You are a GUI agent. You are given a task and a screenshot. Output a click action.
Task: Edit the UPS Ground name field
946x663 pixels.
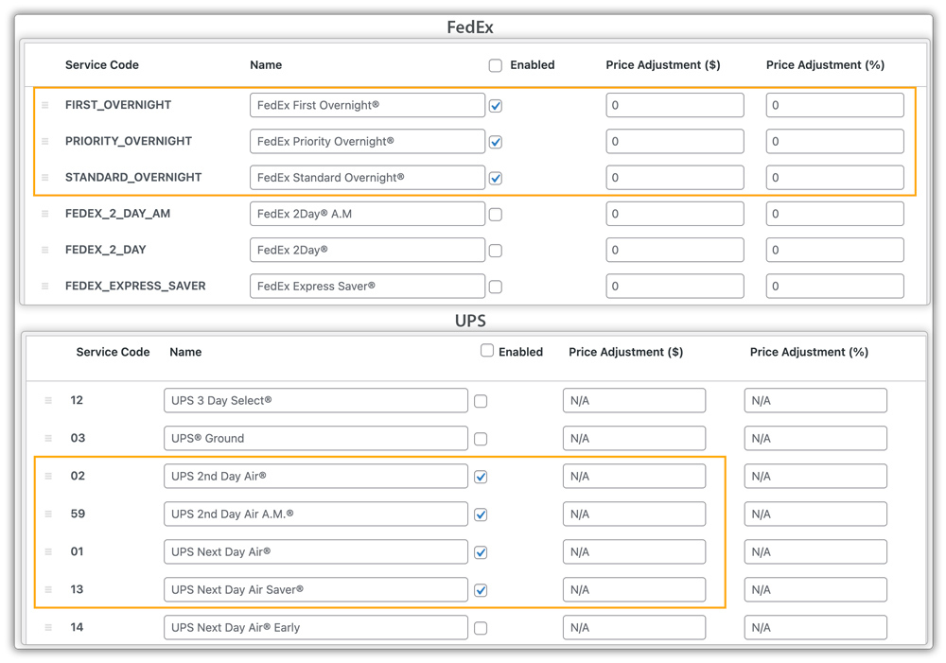coord(316,439)
